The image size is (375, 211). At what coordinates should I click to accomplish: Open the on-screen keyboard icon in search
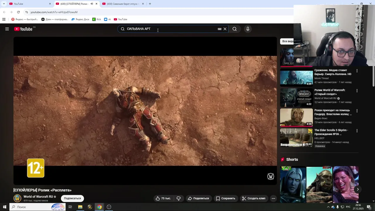click(x=219, y=29)
